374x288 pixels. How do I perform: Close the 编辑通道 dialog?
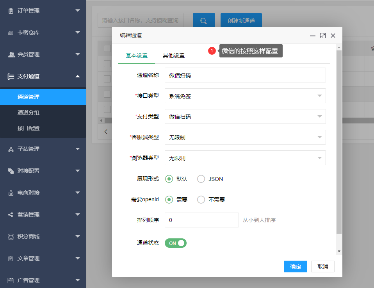click(333, 36)
